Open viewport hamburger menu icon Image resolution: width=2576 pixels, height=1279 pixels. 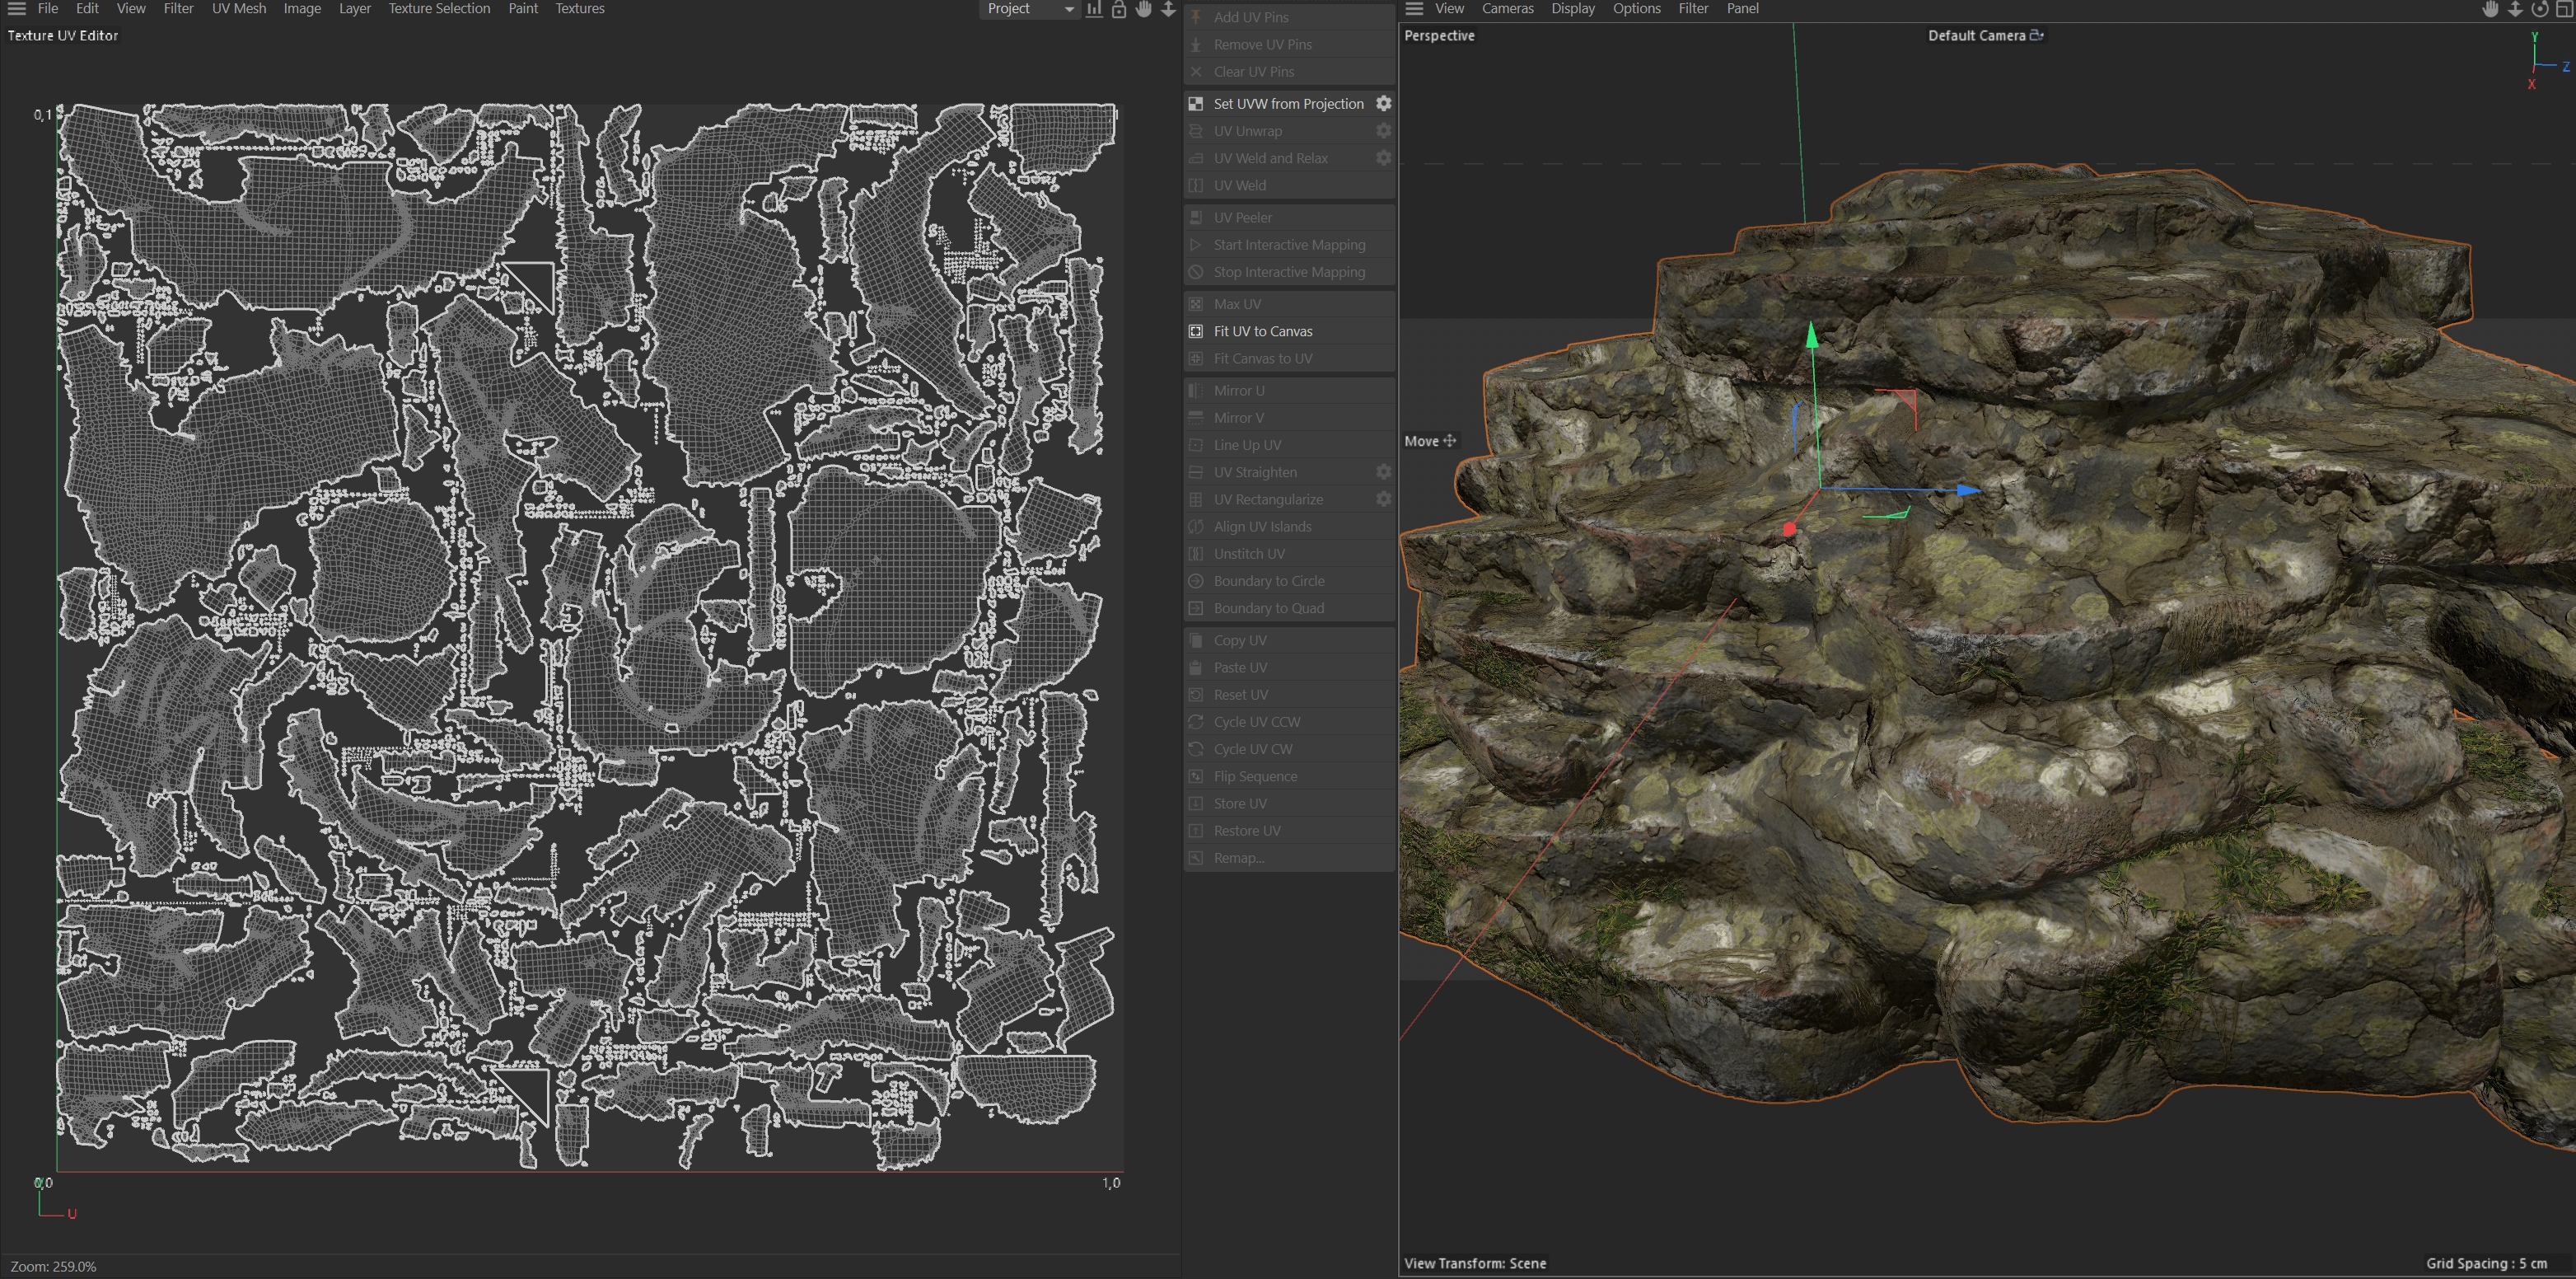pos(1414,9)
